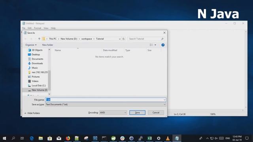This screenshot has height=142, width=253.
Task: Open the view options dropdown arrow
Action: (155, 45)
